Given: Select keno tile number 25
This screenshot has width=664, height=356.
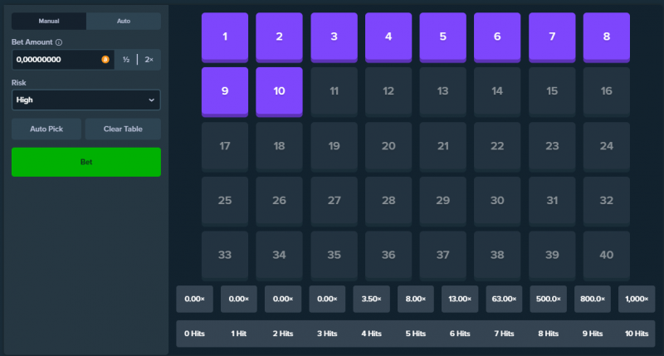Looking at the screenshot, I should [x=225, y=201].
